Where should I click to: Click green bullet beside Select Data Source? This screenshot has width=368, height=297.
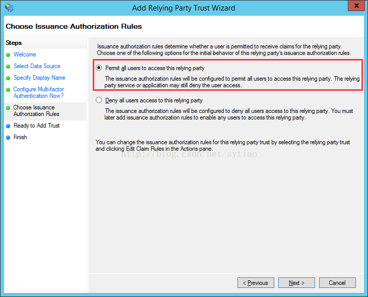[x=8, y=67]
